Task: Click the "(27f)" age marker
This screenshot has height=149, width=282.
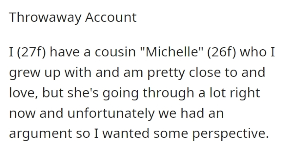Action: click(31, 52)
